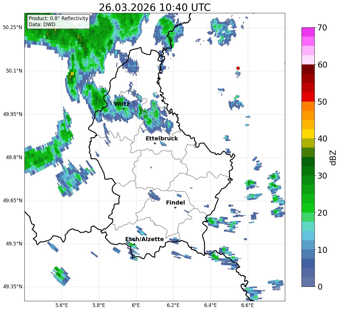The image size is (340, 311).
Task: Click the colorbar tick value 30
Action: 322,176
